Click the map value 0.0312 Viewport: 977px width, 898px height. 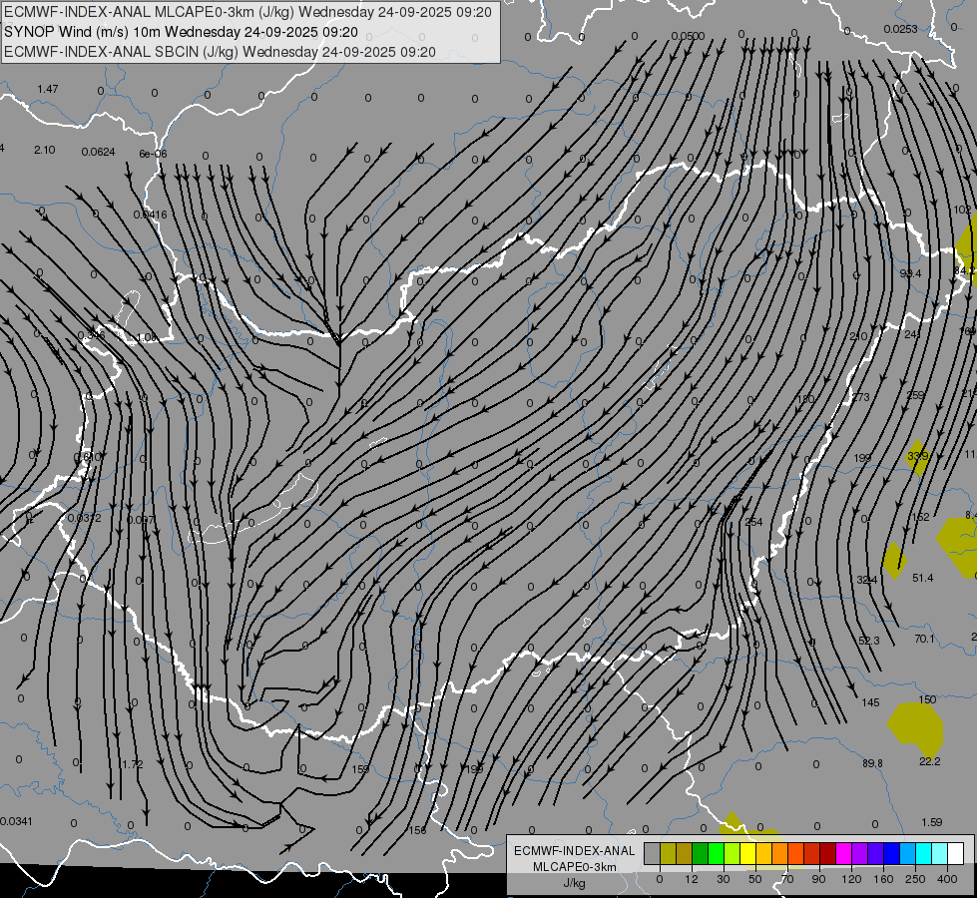(84, 518)
